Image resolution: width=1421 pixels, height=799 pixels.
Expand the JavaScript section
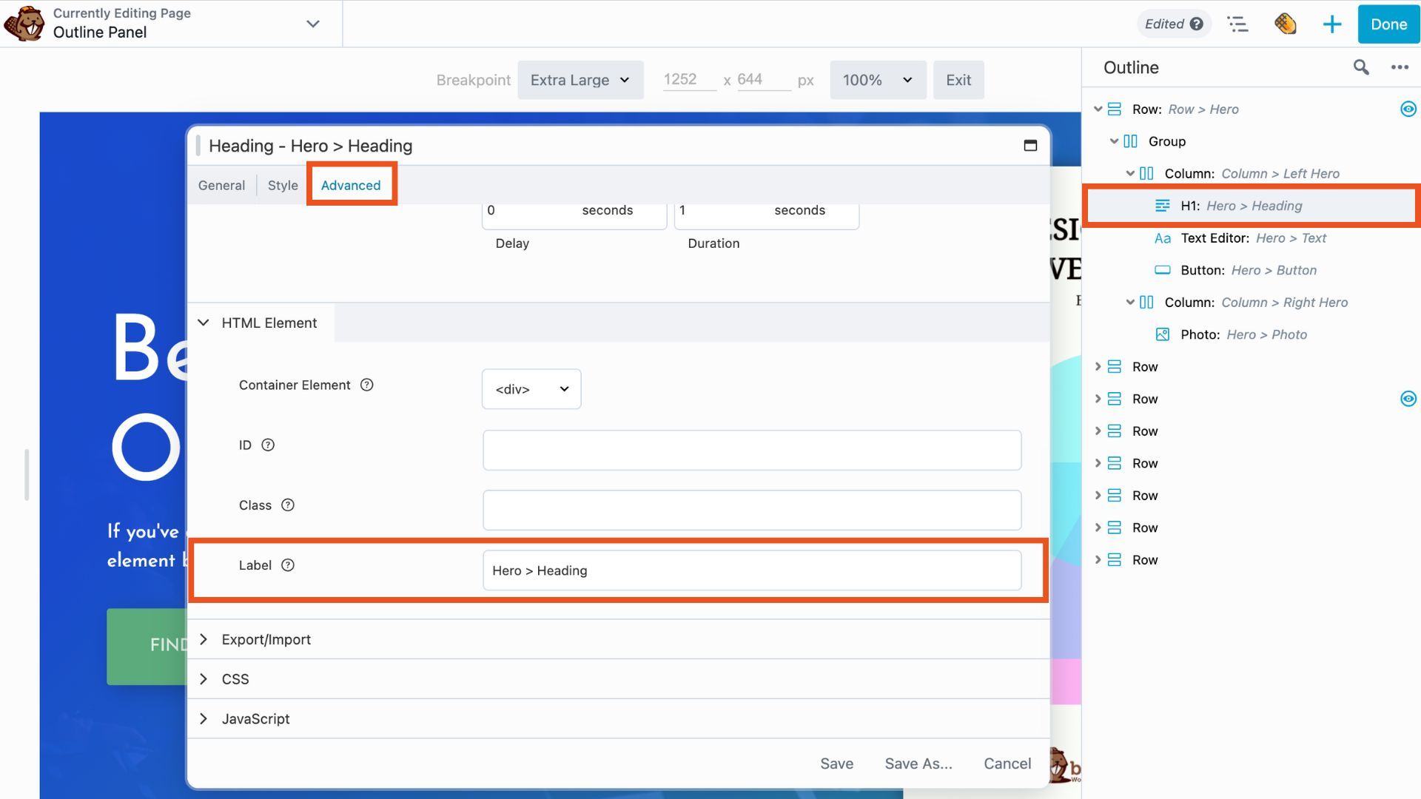pyautogui.click(x=255, y=718)
